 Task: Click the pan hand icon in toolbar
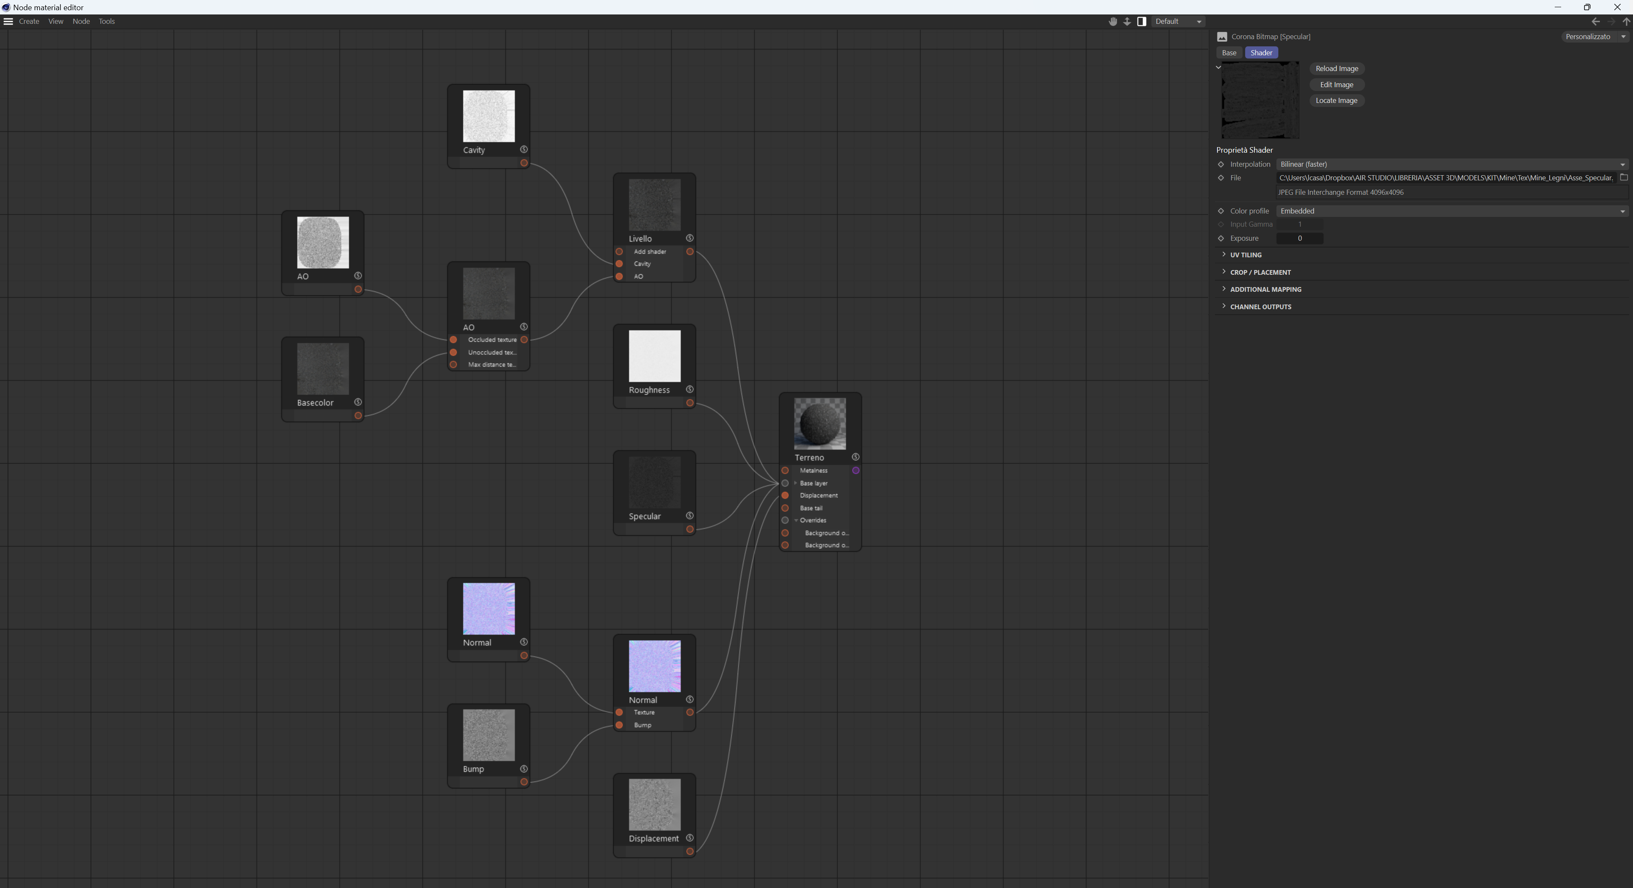point(1112,22)
